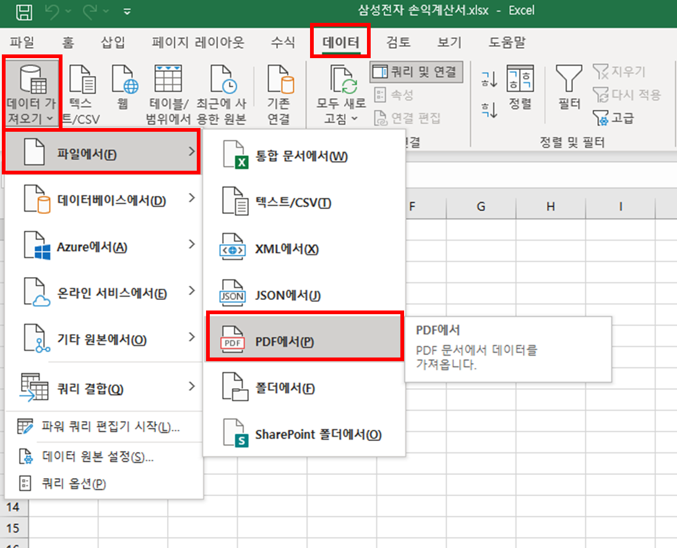The width and height of the screenshot is (677, 548).
Task: Choose 텍스트/CSV from file submenu
Action: 304,202
